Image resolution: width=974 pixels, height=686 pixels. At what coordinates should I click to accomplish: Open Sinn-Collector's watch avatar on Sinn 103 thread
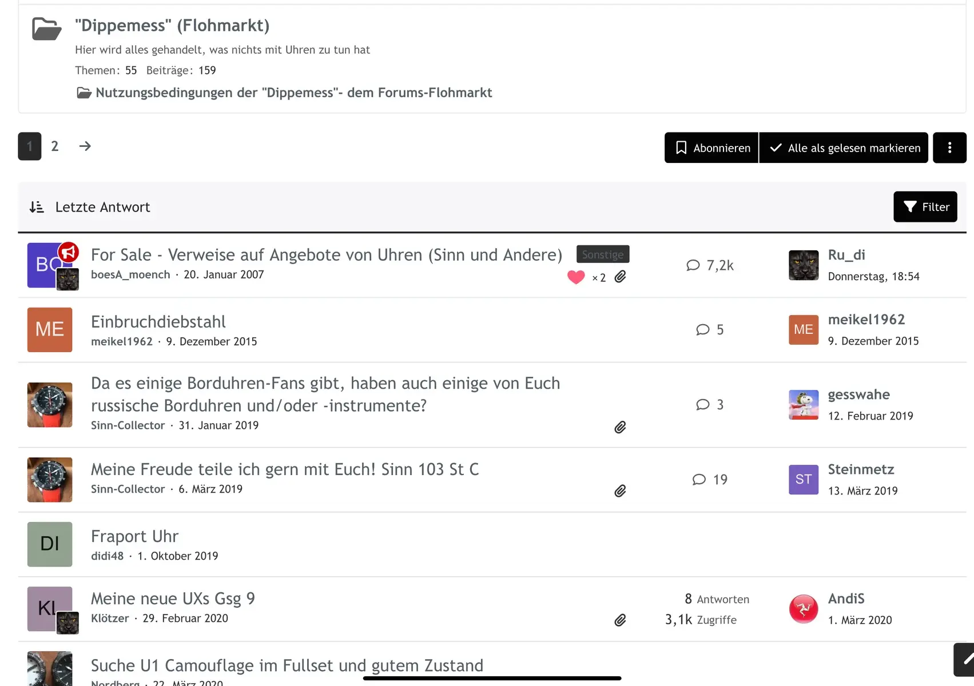50,480
